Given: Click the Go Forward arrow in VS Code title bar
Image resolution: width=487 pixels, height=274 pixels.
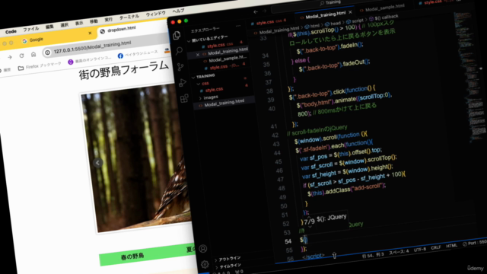Looking at the screenshot, I should point(264,11).
